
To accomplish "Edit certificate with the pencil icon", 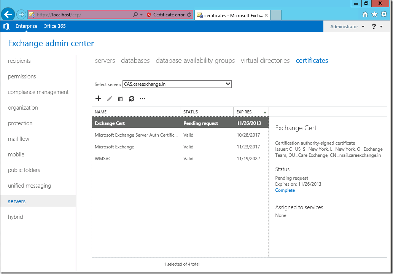I will (x=109, y=99).
